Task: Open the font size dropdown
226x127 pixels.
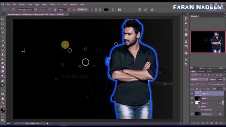Action: click(x=69, y=10)
